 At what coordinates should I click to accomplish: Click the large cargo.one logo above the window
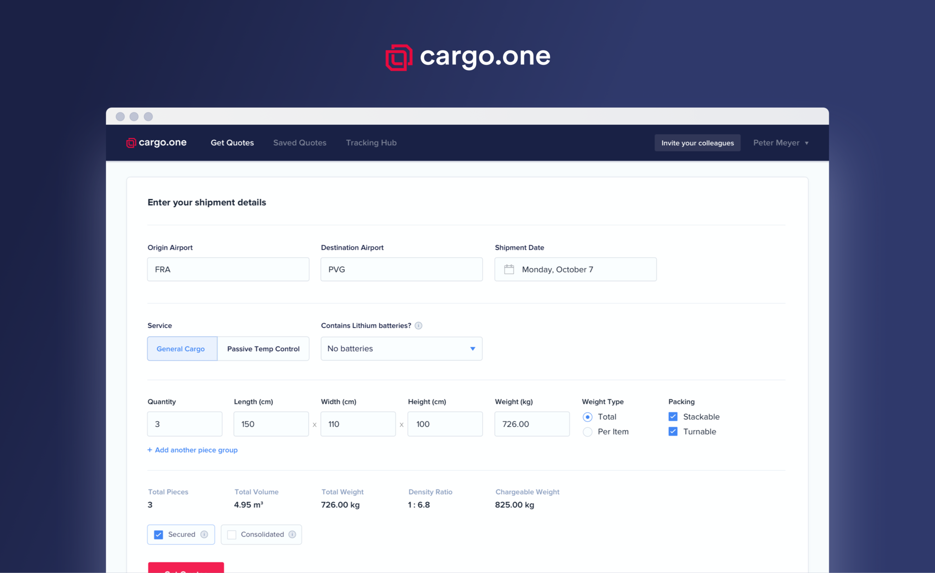pos(467,57)
